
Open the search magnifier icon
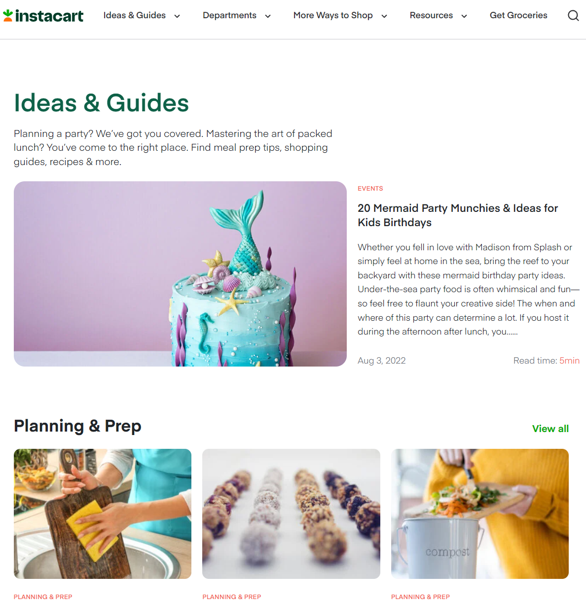(x=573, y=16)
